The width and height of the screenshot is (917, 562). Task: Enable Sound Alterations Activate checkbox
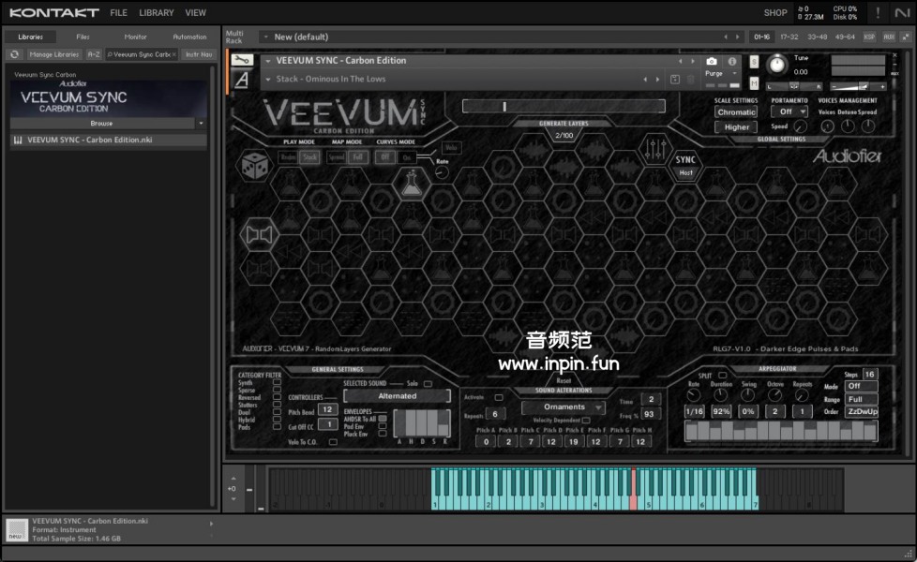[x=499, y=397]
